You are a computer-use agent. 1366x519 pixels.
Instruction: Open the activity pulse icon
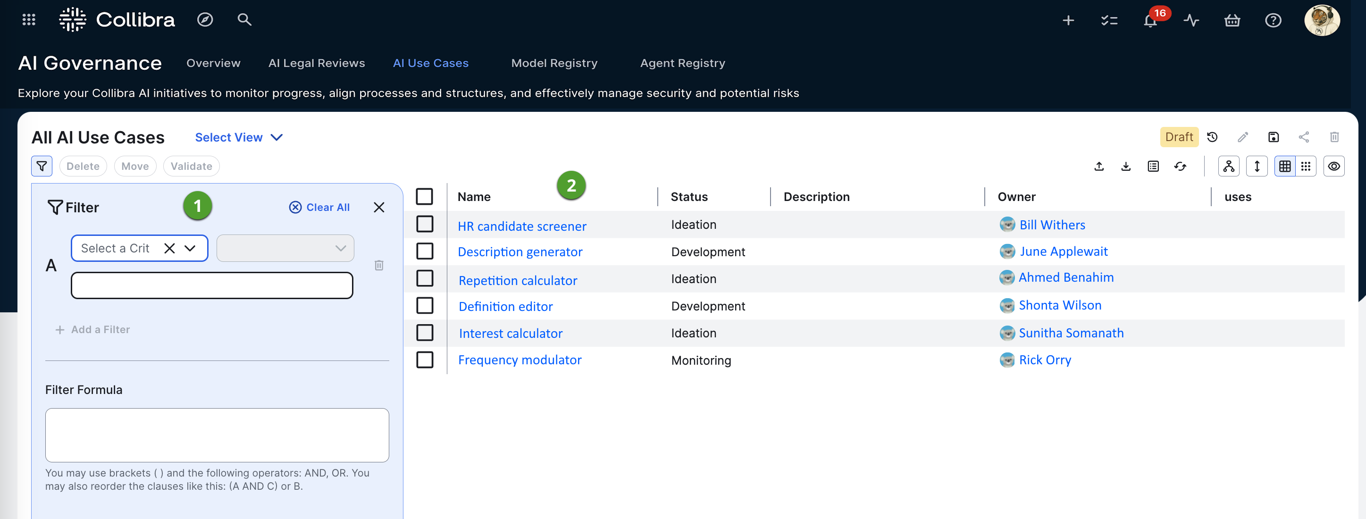pos(1191,21)
